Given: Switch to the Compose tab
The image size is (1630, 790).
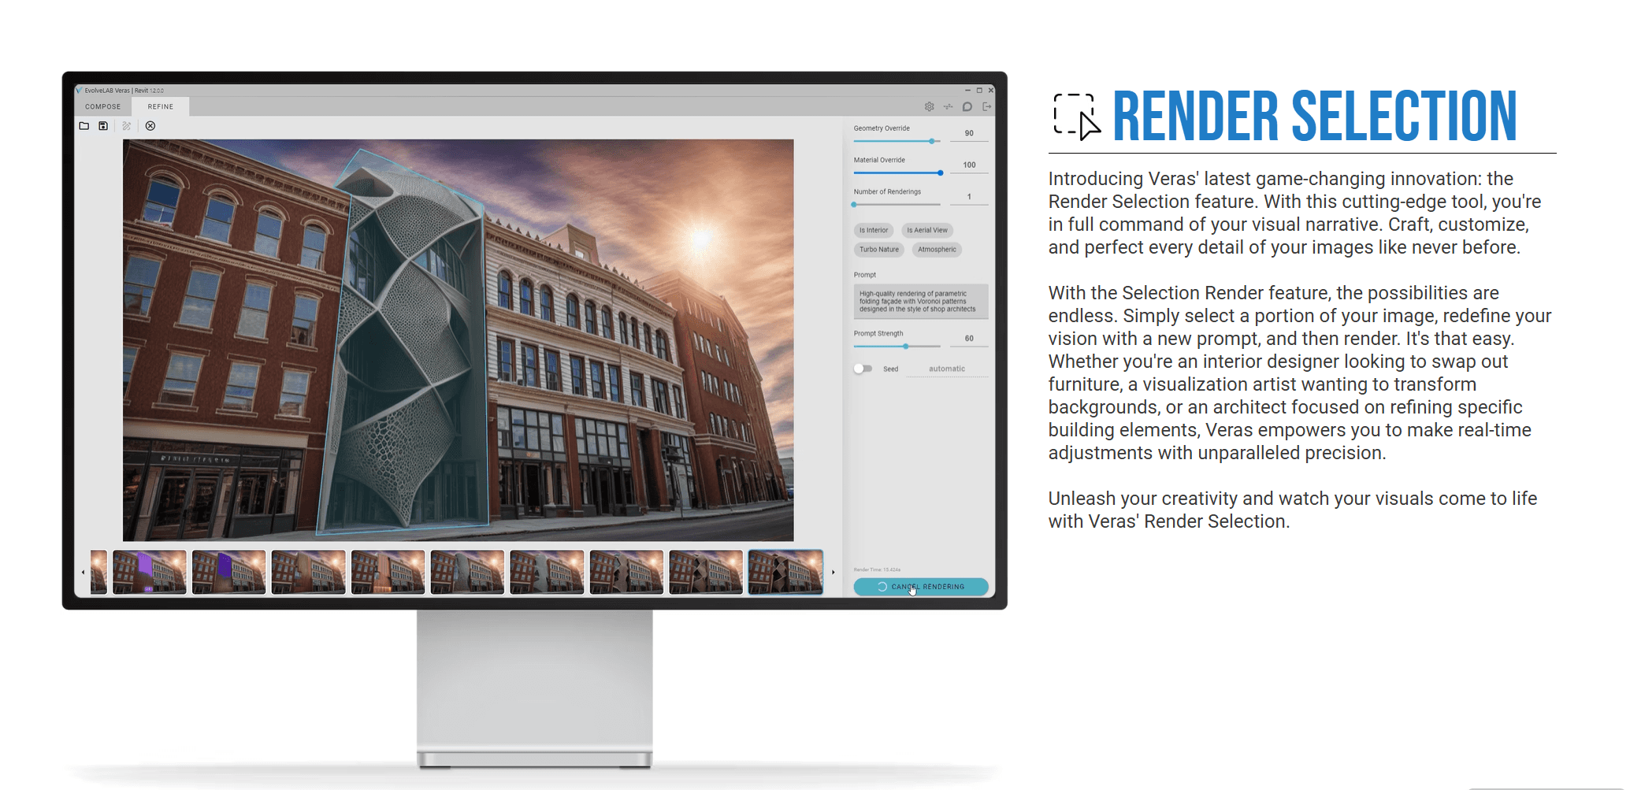Looking at the screenshot, I should click(x=103, y=106).
